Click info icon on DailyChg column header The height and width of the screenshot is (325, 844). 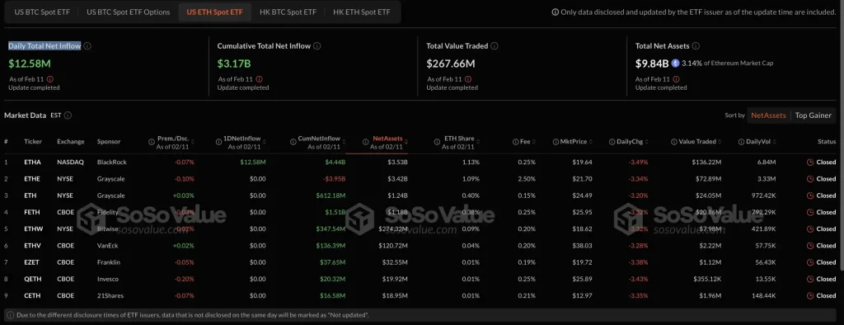click(612, 142)
